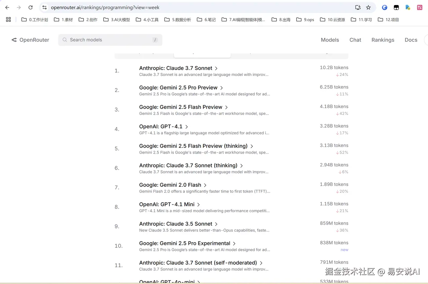
Task: Open the pink browser extension icon
Action: pos(420,7)
